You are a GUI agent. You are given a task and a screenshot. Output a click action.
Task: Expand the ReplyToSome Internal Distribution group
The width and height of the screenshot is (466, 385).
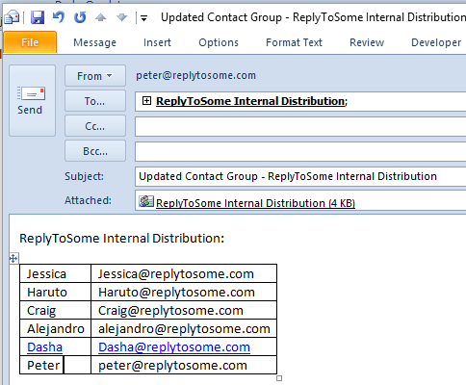click(x=146, y=101)
